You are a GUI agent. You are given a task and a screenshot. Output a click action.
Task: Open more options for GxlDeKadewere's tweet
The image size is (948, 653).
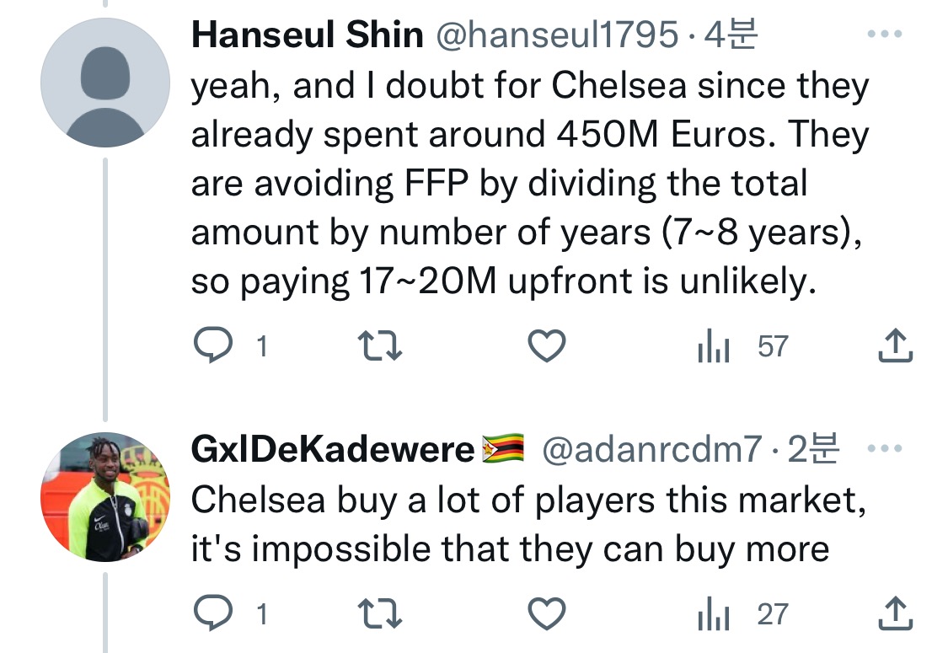pos(884,452)
